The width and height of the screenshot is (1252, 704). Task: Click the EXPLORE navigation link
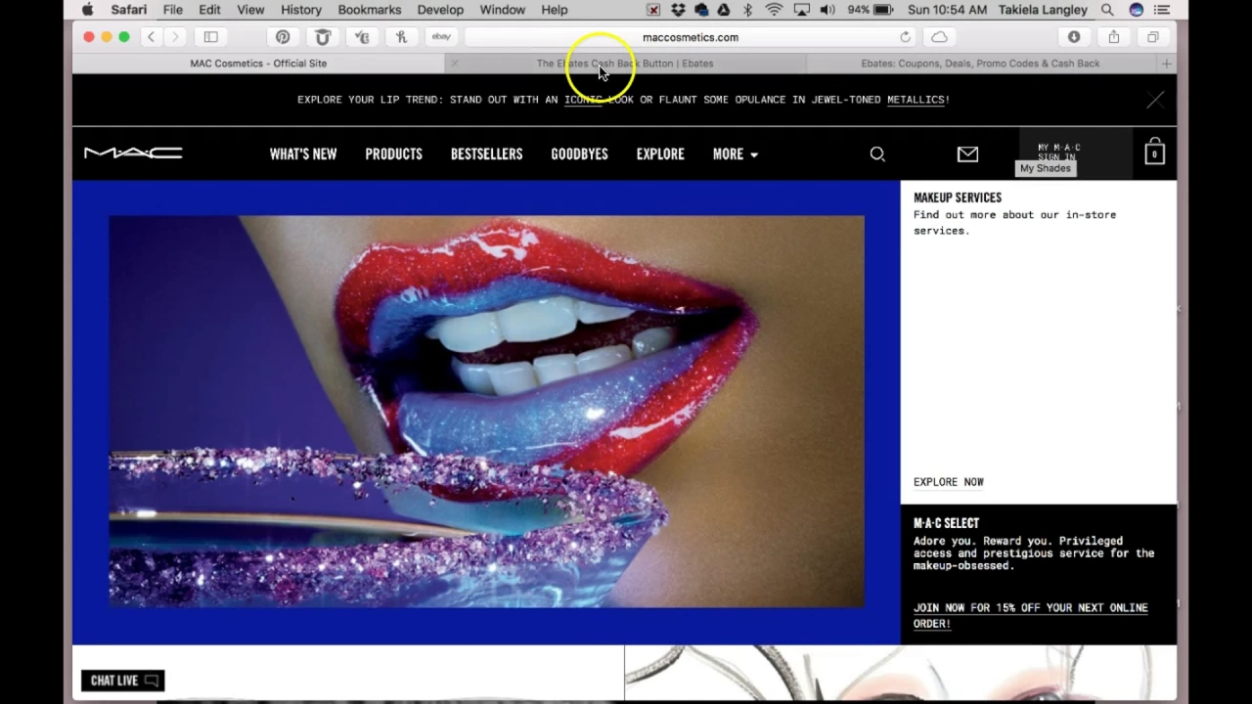click(x=660, y=154)
